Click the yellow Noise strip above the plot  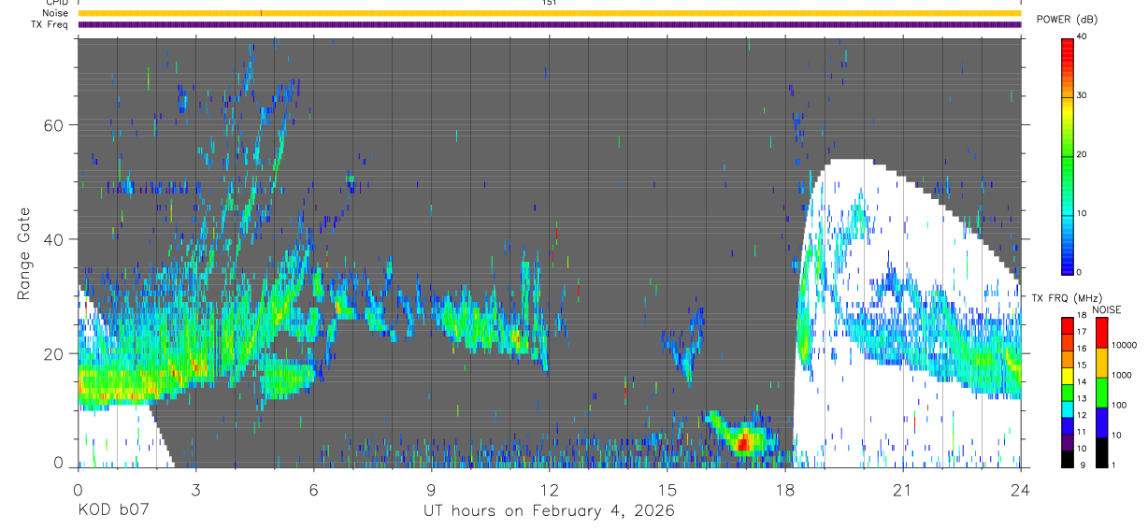pos(549,13)
